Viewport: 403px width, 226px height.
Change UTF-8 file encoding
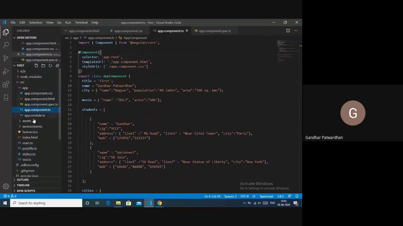pyautogui.click(x=245, y=196)
